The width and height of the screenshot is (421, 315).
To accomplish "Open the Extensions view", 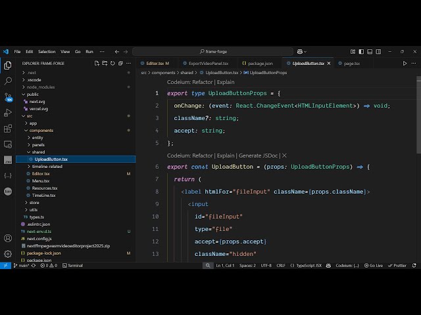I will (x=8, y=129).
